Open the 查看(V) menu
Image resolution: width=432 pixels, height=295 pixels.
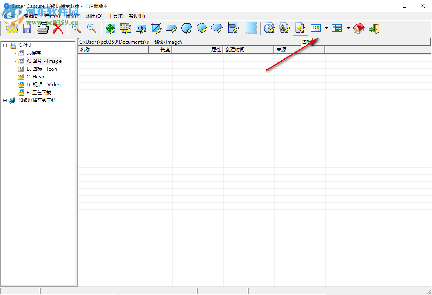(x=52, y=16)
